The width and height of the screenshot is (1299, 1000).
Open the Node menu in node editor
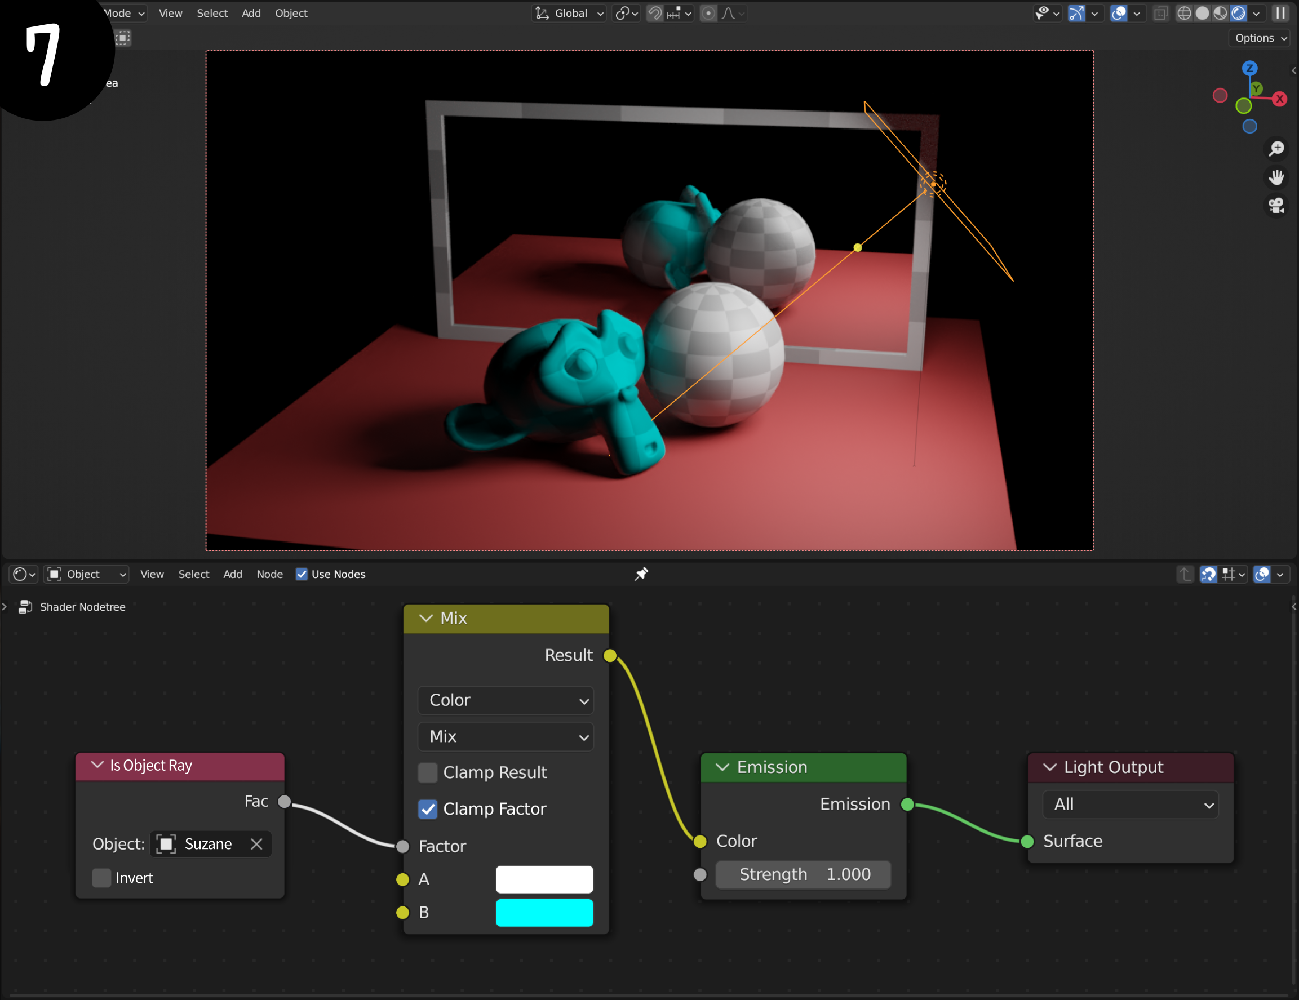point(269,574)
